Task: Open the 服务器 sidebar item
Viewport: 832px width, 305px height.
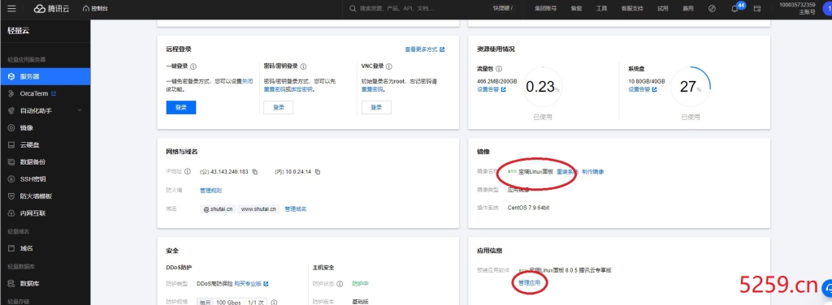Action: pos(45,77)
